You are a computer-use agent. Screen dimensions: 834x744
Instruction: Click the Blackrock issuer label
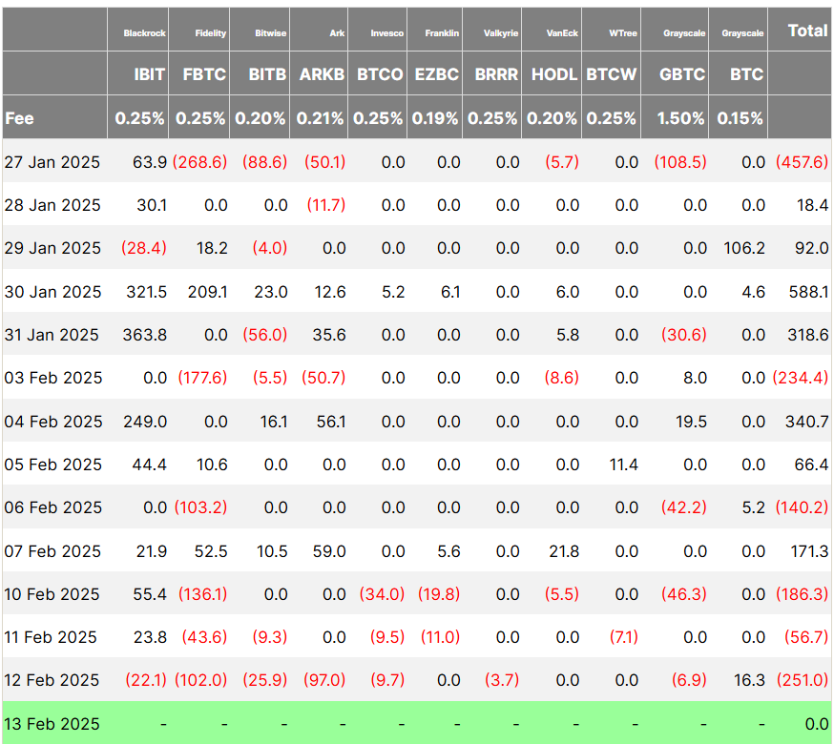(x=144, y=32)
